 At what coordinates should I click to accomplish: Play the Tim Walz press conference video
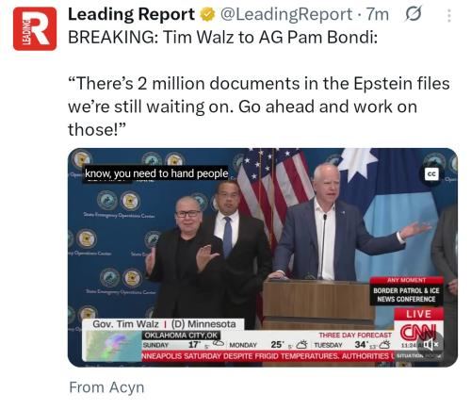coord(263,257)
